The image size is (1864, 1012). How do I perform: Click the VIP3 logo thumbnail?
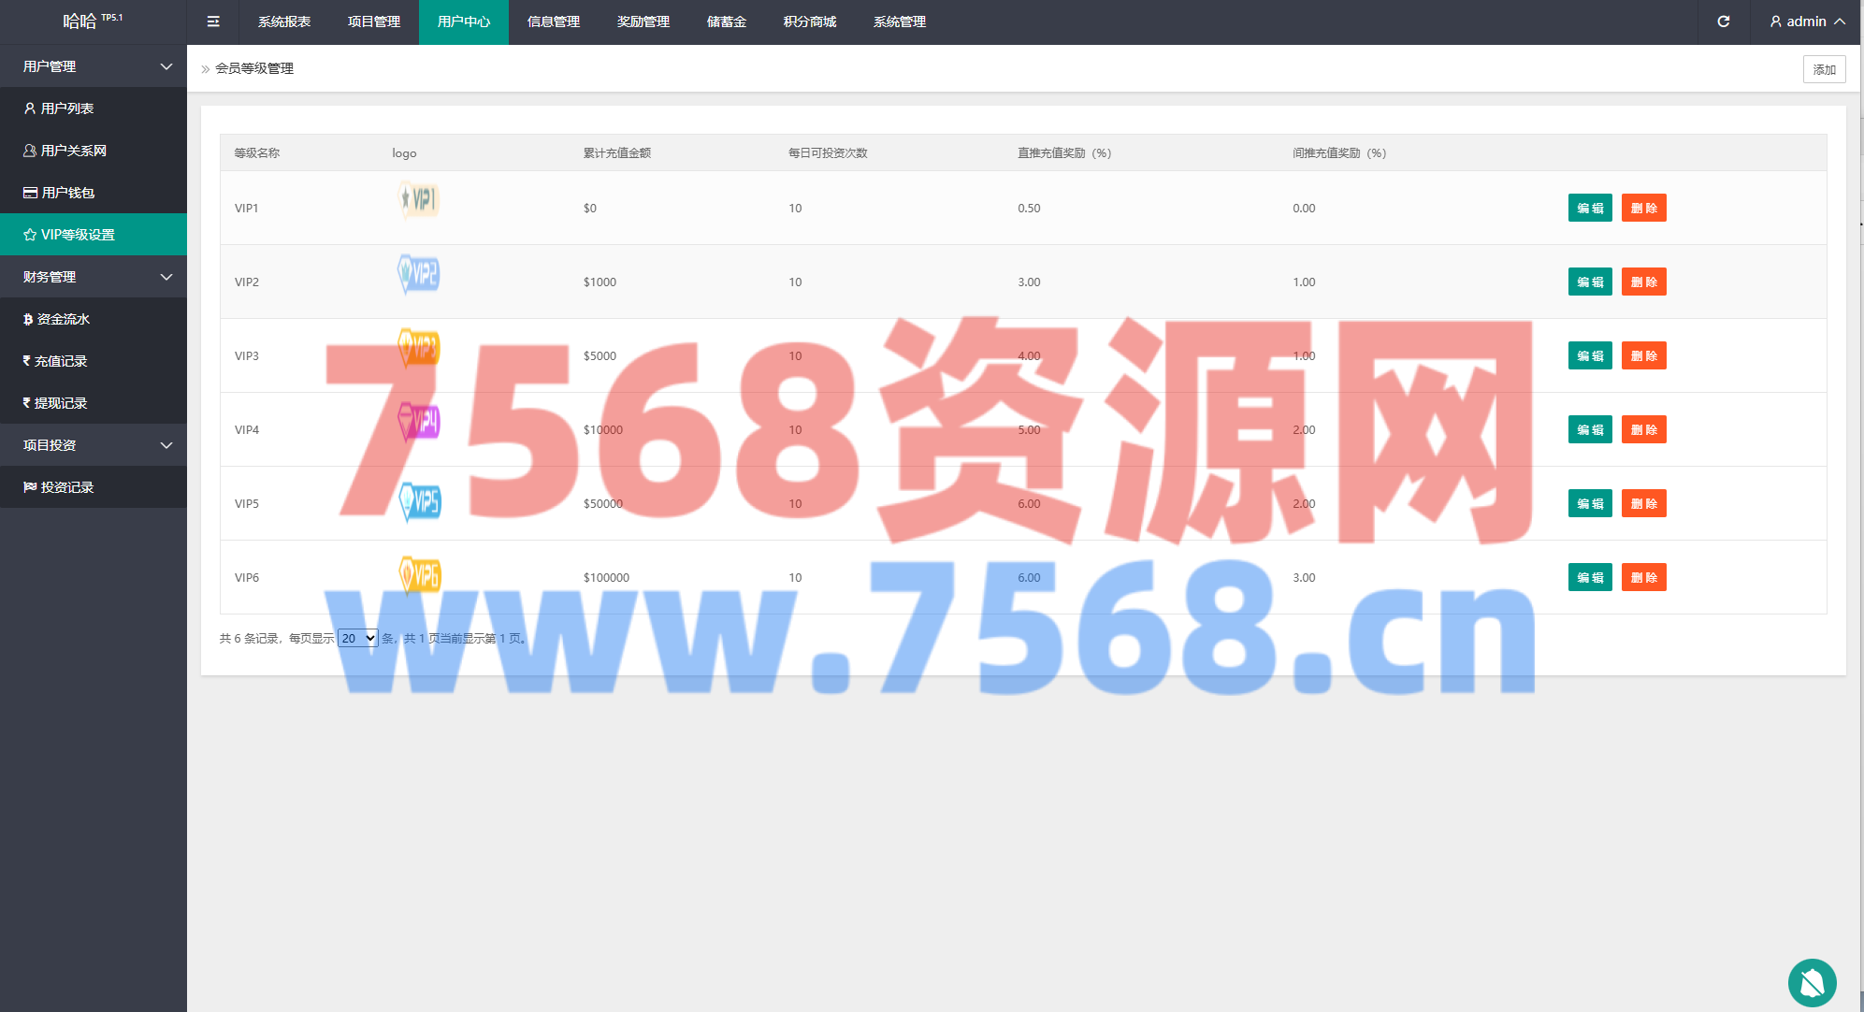[418, 348]
